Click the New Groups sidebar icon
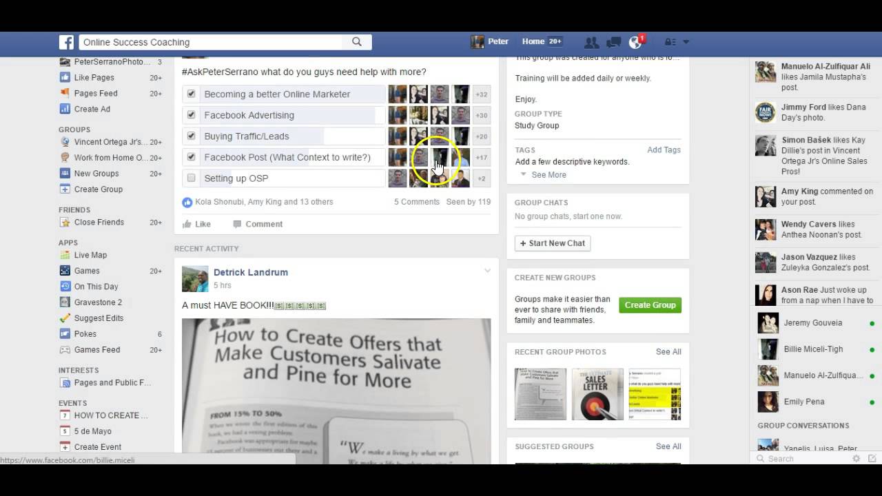882x496 pixels. point(65,174)
